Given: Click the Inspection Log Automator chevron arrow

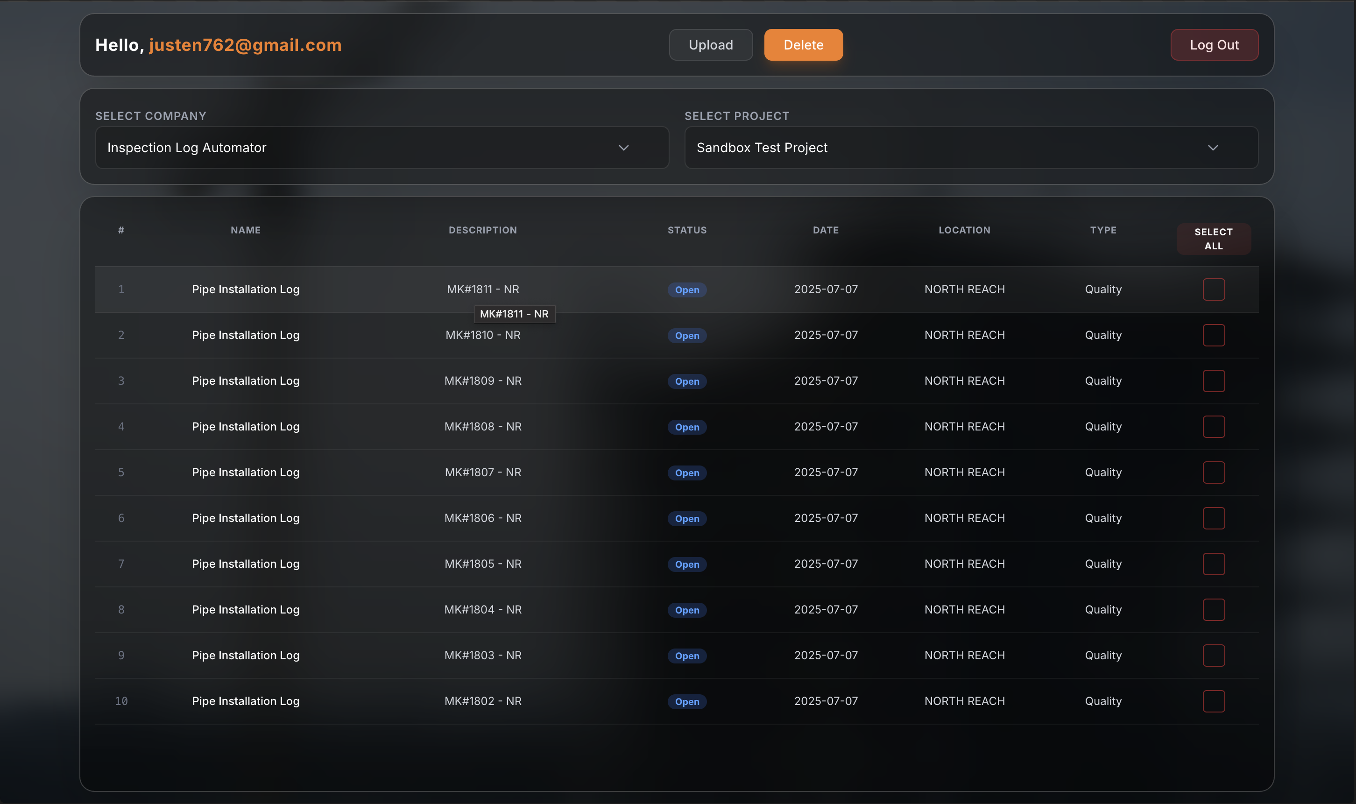Looking at the screenshot, I should (623, 148).
